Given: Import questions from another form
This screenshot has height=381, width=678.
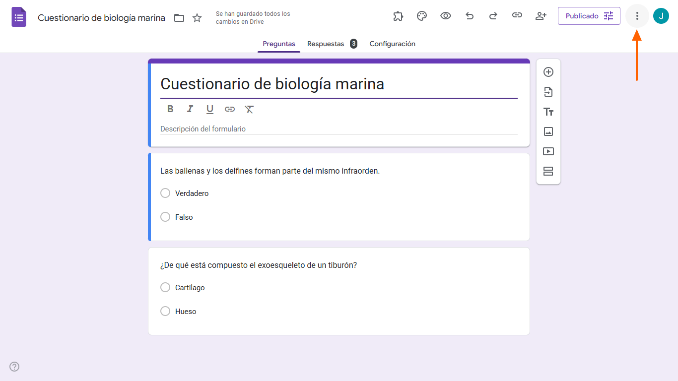Looking at the screenshot, I should [x=548, y=92].
